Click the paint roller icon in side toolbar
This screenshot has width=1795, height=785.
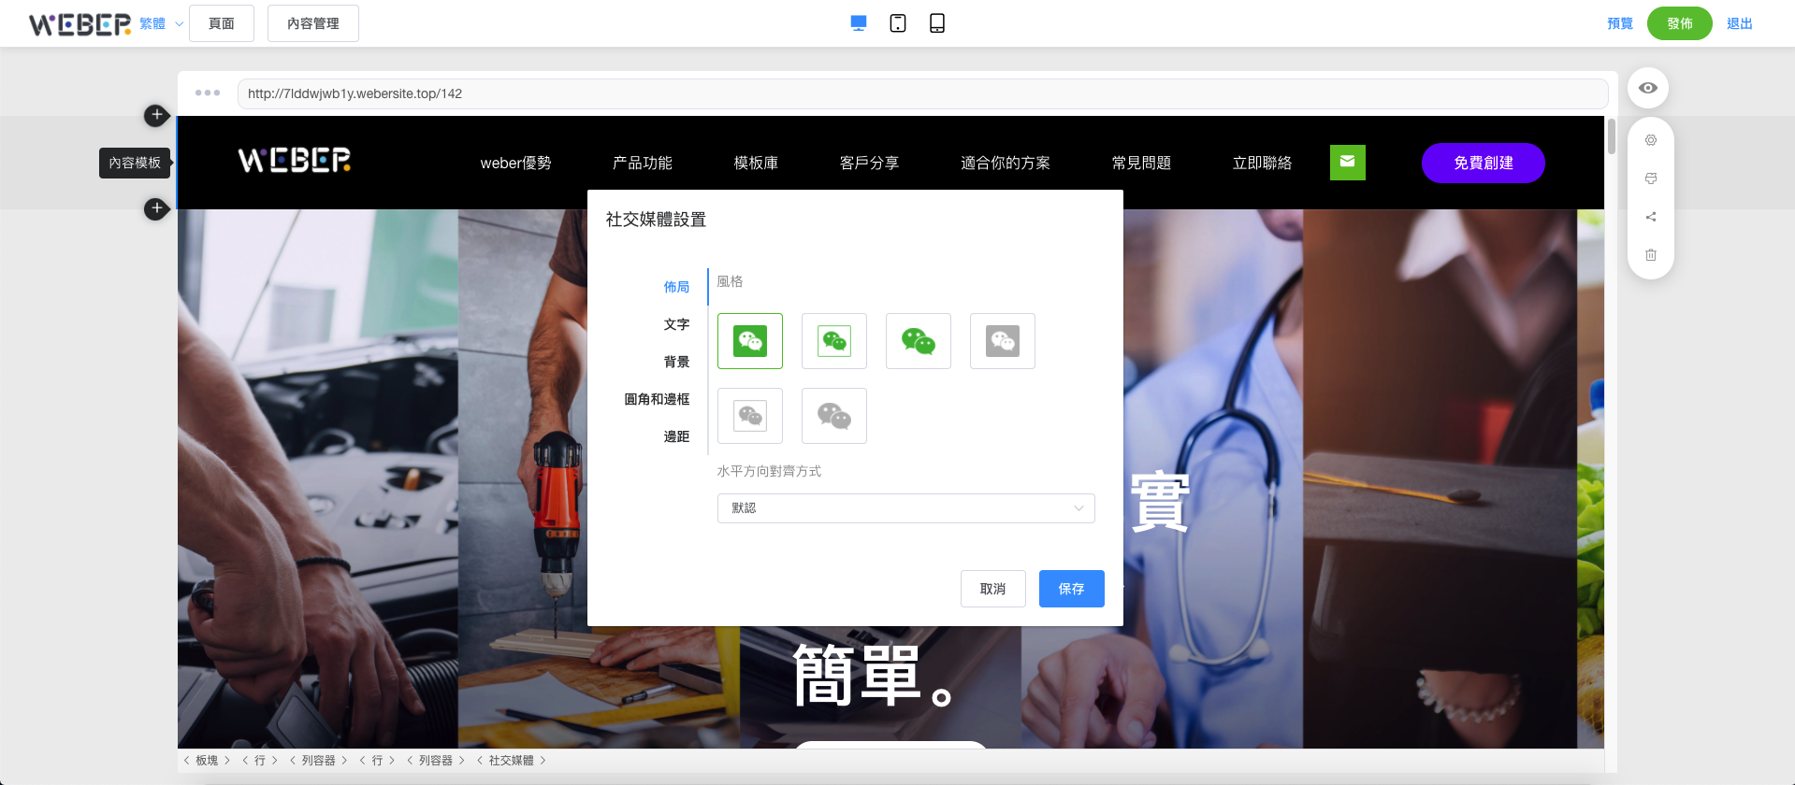(1651, 178)
